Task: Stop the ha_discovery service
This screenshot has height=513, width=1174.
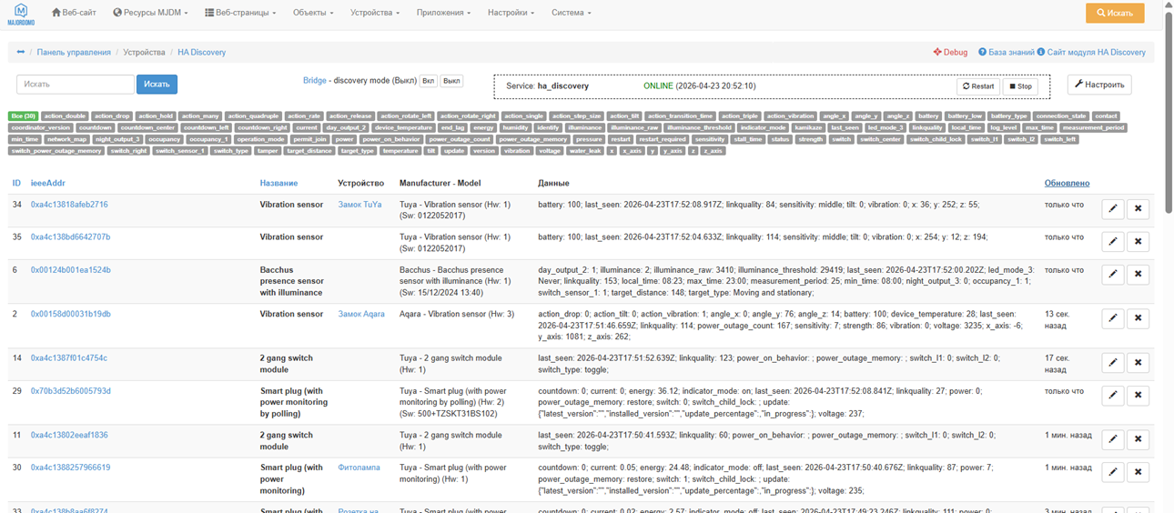Action: 1020,86
